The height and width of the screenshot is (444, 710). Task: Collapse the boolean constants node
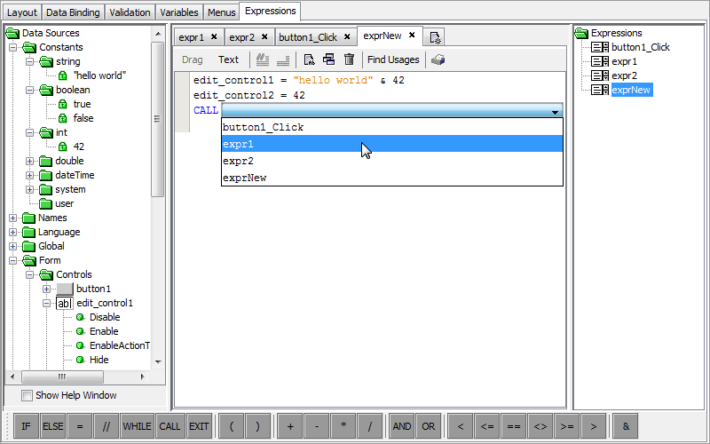[x=30, y=90]
